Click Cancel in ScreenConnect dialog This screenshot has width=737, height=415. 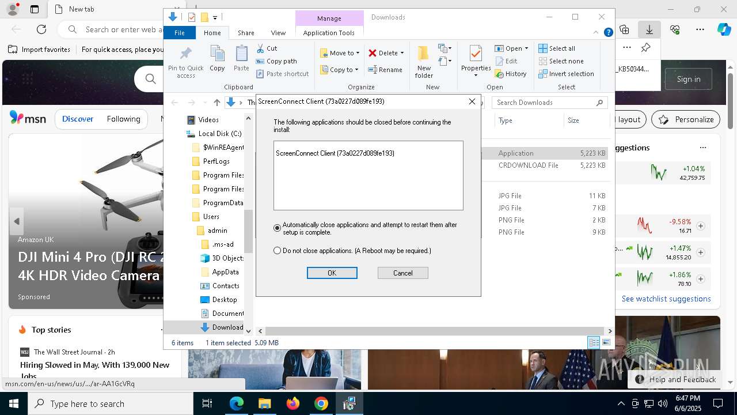pyautogui.click(x=402, y=273)
